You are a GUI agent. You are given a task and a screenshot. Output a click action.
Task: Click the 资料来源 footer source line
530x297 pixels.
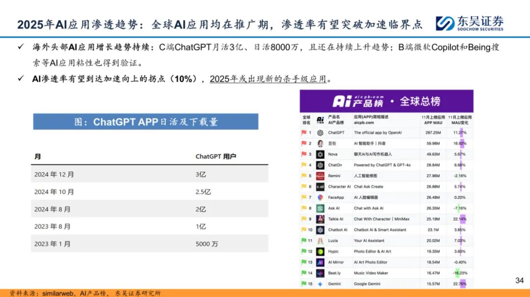coord(85,293)
